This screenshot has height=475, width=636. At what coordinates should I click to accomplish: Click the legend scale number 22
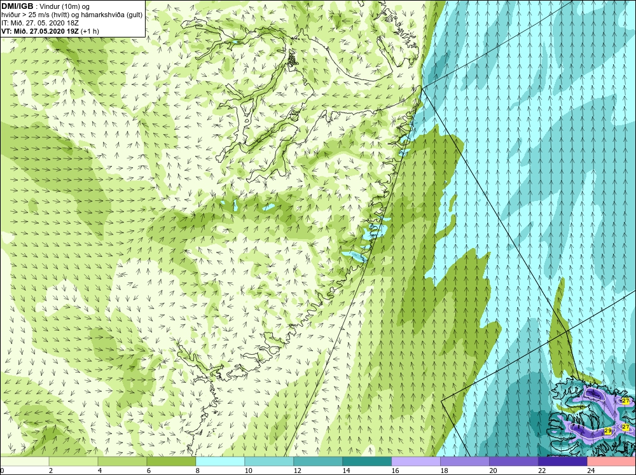click(542, 471)
